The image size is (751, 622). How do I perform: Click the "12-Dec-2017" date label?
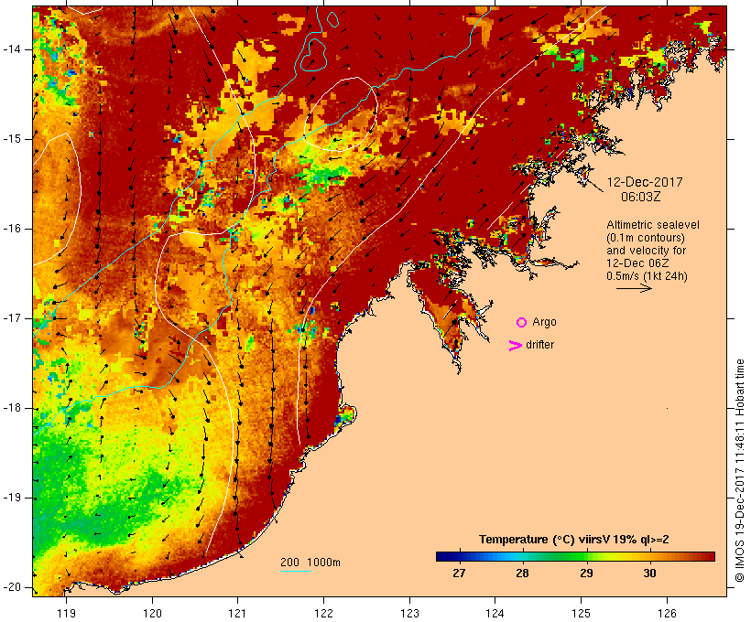tap(645, 182)
